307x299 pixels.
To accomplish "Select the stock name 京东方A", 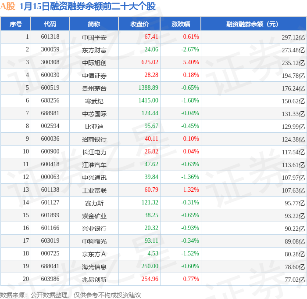I will pos(94,254).
